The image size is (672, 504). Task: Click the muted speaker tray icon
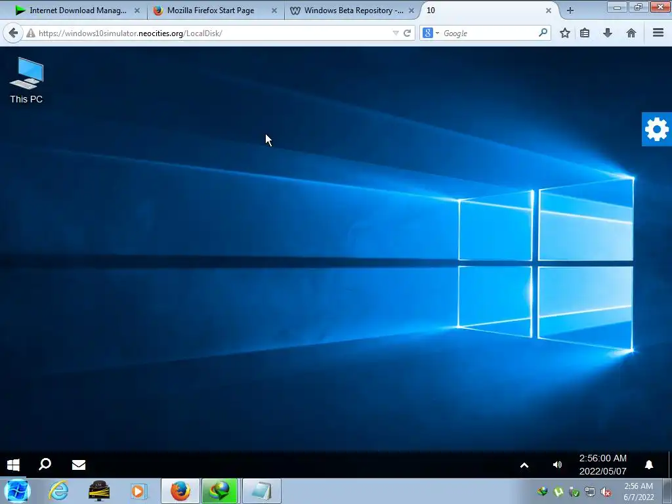click(x=606, y=492)
